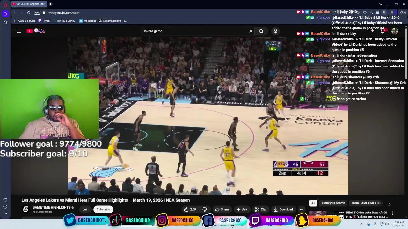Open the YouTube account avatar menu
This screenshot has height=229, width=408.
(x=395, y=31)
